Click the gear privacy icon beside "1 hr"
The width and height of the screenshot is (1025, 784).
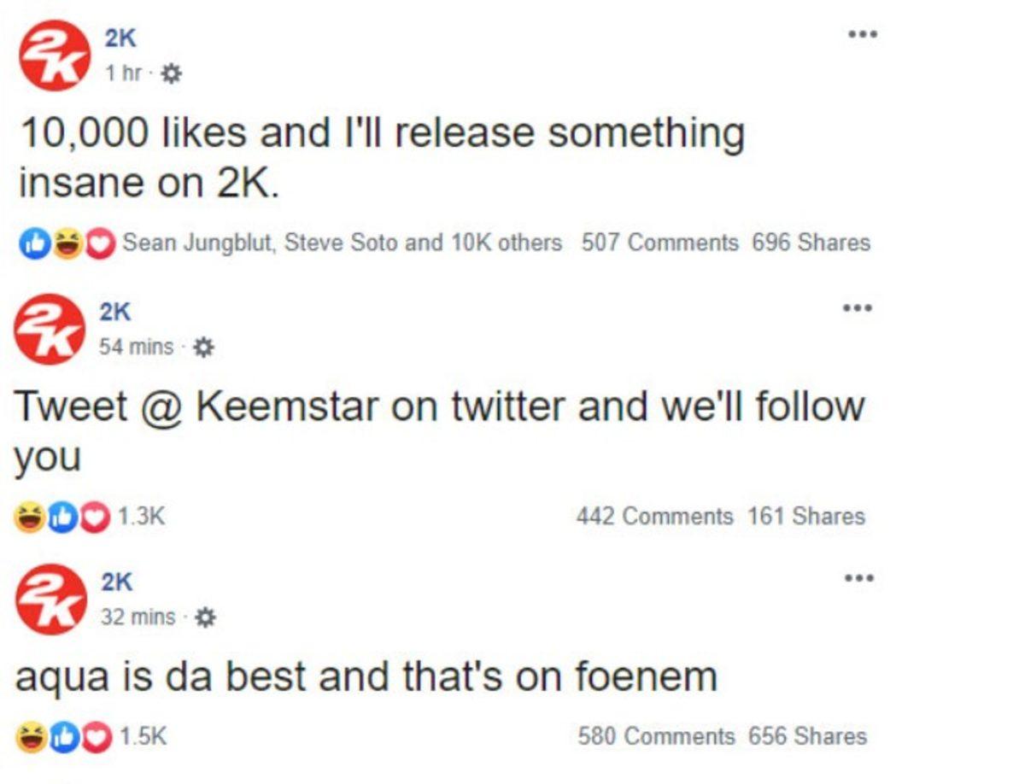pos(172,75)
